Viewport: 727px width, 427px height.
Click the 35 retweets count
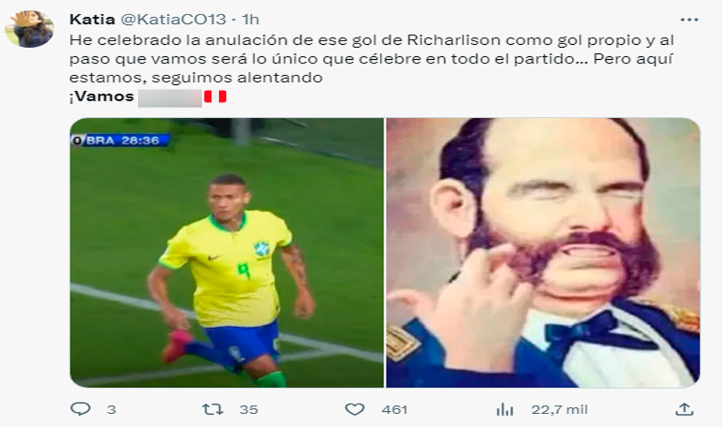248,410
